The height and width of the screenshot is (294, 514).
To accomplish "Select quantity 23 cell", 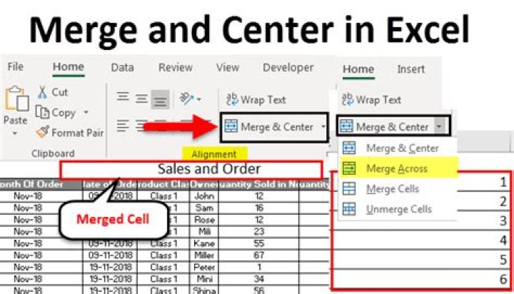I will point(258,231).
